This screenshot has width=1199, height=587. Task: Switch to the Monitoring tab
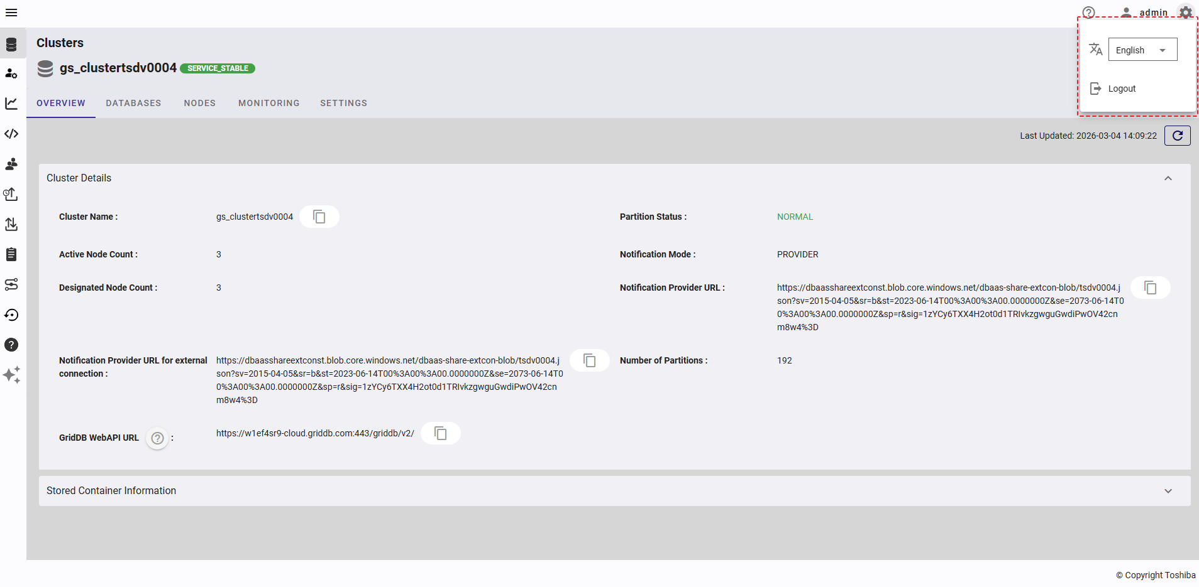point(268,103)
